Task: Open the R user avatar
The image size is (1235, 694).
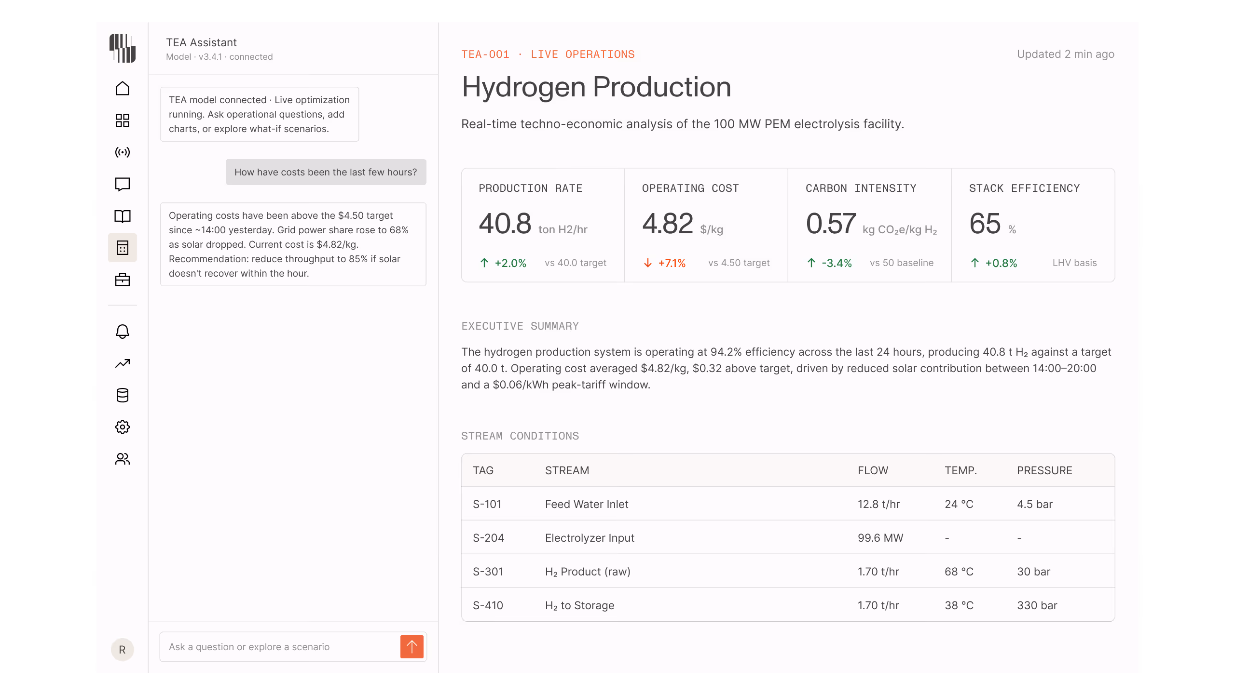Action: pos(123,650)
